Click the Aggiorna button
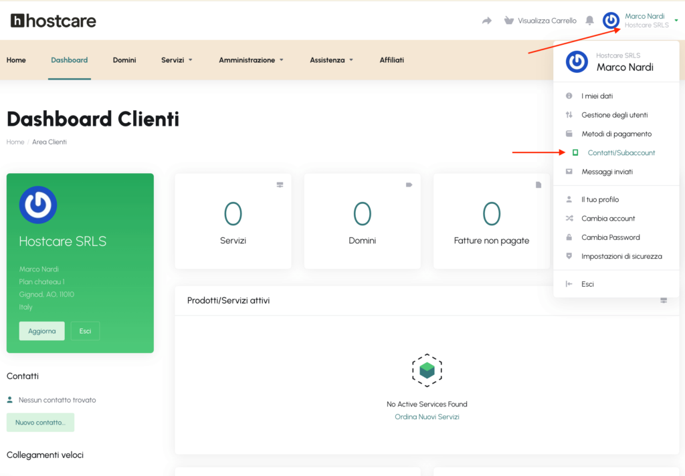685x476 pixels. click(x=42, y=331)
